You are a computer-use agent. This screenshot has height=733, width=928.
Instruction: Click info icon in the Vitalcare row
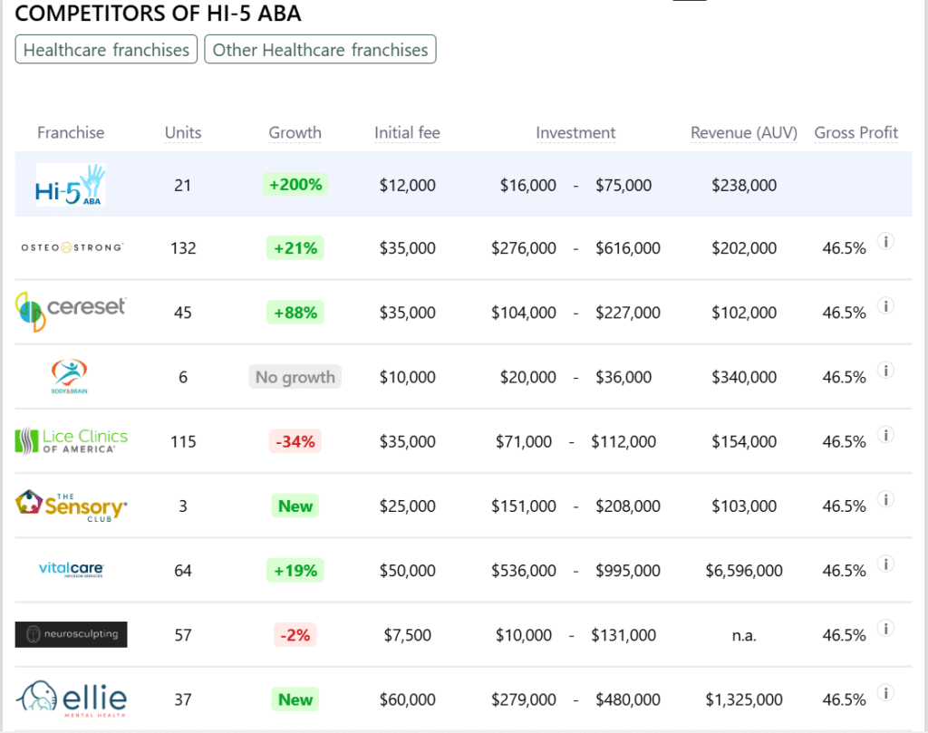pos(885,564)
